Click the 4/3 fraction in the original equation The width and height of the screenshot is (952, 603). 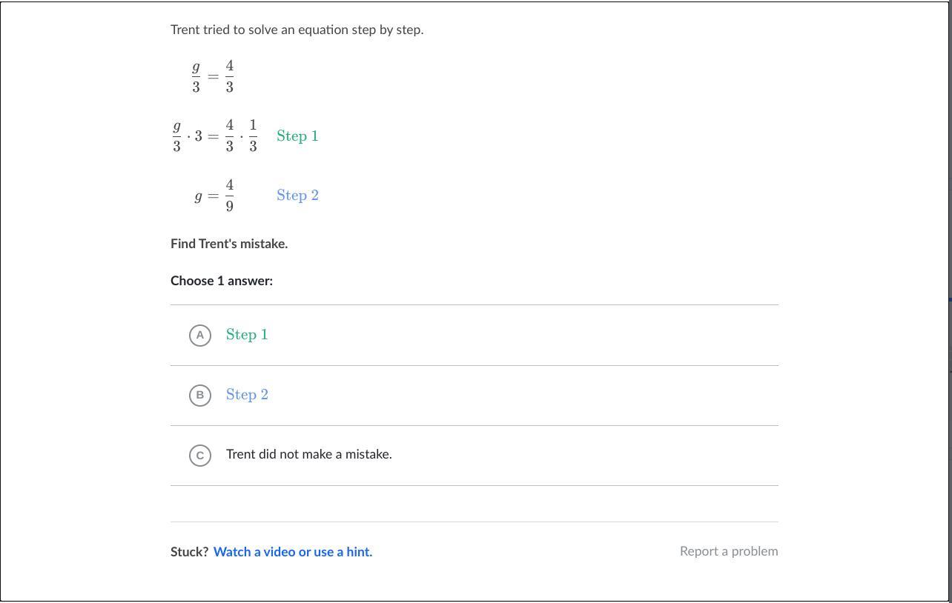pos(230,76)
